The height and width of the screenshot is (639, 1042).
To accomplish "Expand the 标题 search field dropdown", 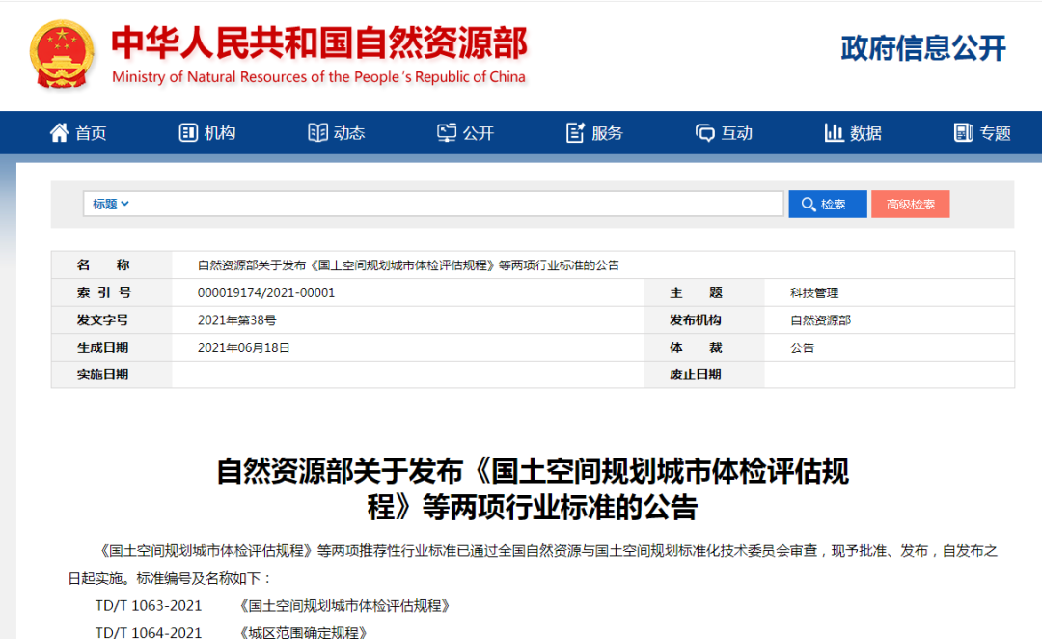I will (110, 204).
